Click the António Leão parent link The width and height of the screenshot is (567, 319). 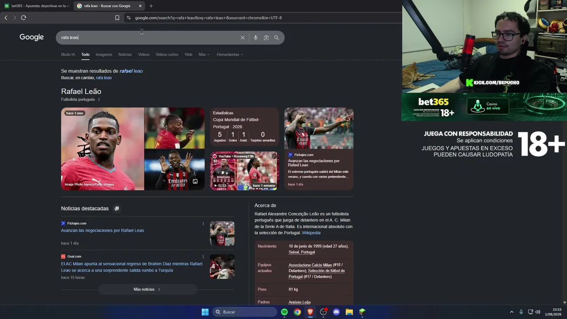[299, 303]
